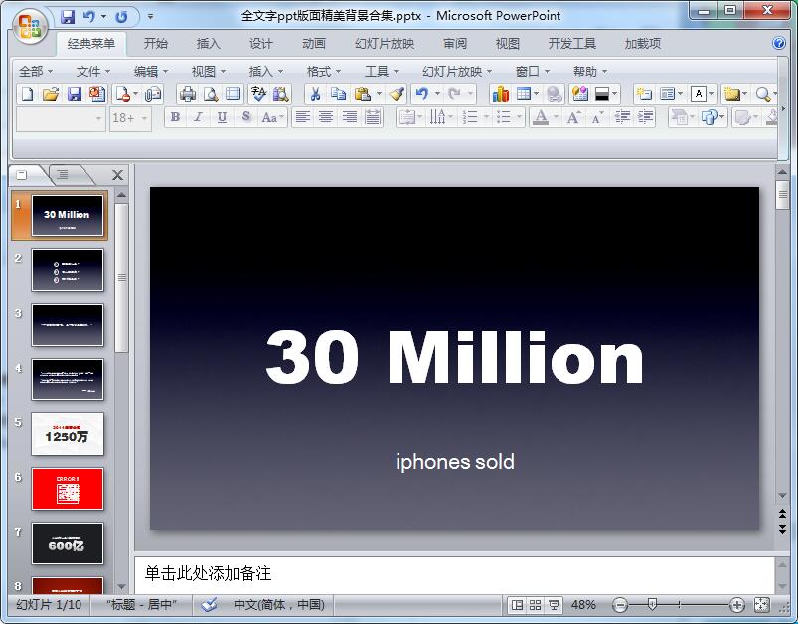Viewport: 798px width, 624px height.
Task: Switch to the Outline pane tab
Action: tap(63, 175)
